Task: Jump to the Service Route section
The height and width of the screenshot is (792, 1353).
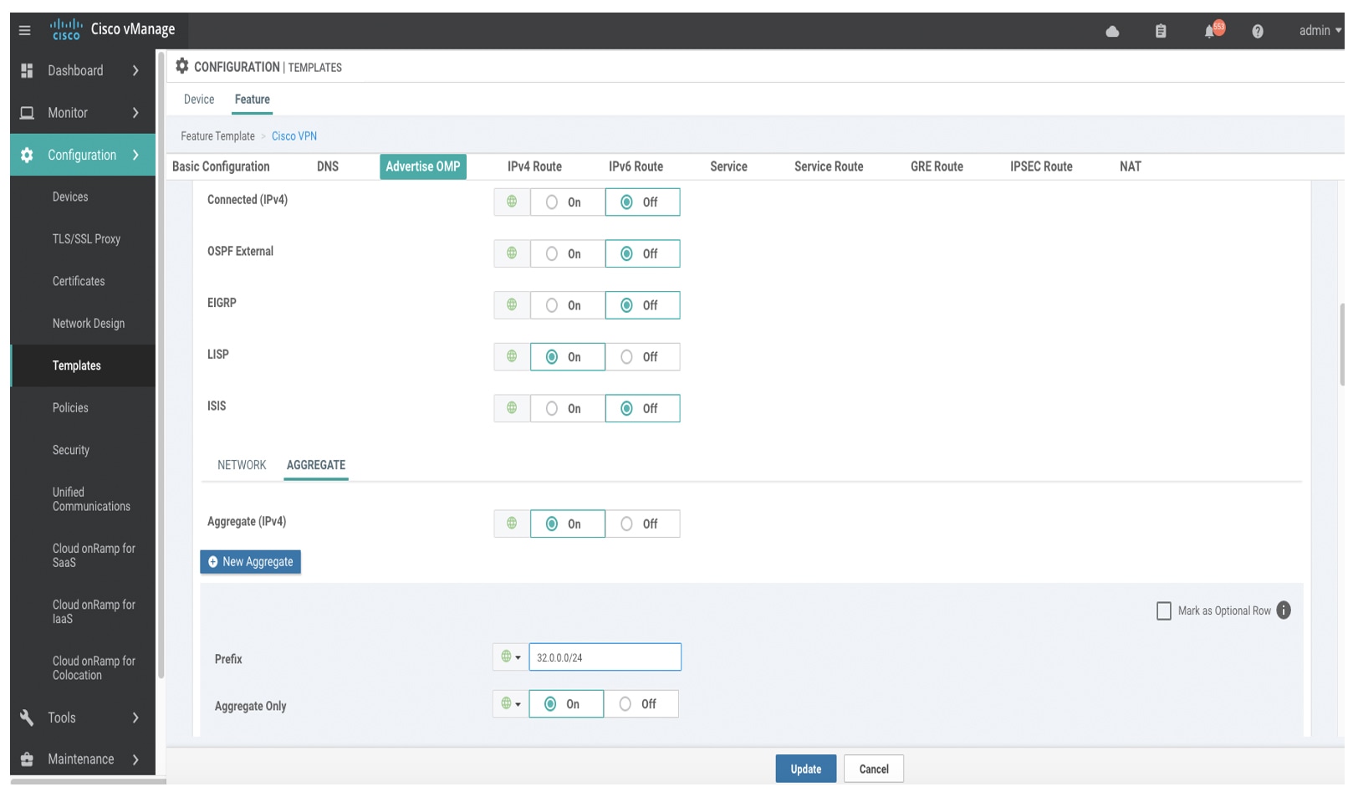Action: 829,166
